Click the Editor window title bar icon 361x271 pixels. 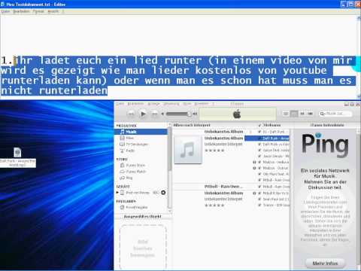point(3,5)
